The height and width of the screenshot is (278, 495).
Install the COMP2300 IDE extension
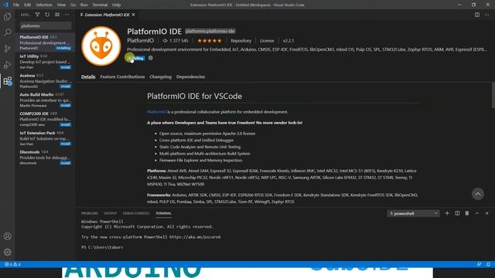click(65, 124)
